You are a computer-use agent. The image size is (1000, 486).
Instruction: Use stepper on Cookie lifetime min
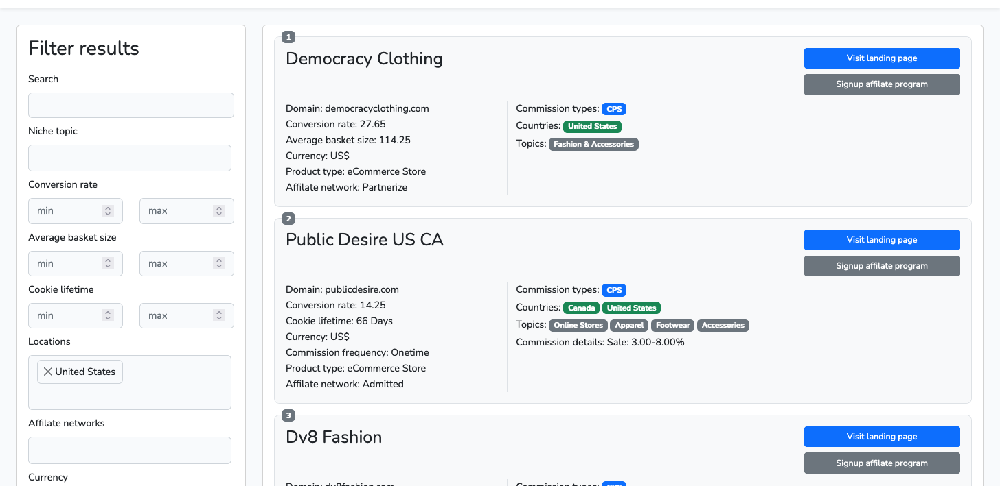pyautogui.click(x=108, y=316)
